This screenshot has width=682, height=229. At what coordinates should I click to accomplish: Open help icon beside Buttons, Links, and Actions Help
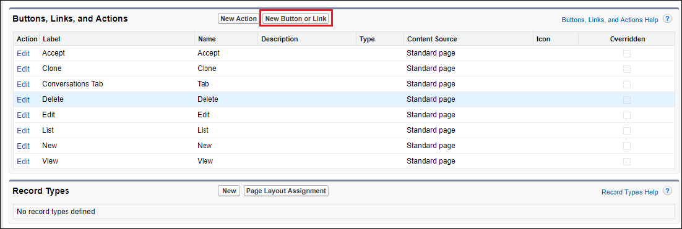667,19
